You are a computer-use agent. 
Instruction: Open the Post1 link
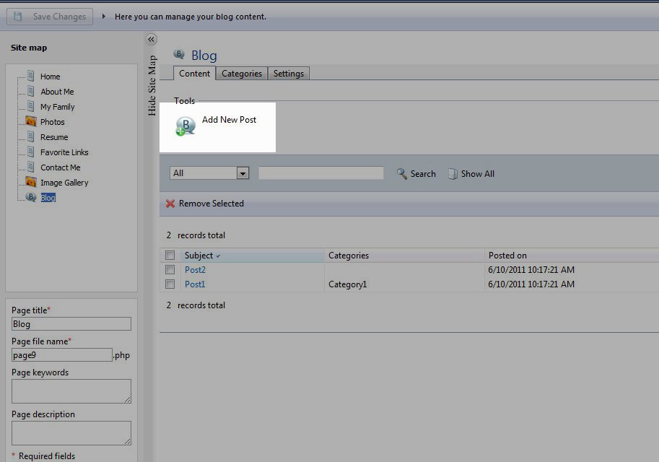195,284
